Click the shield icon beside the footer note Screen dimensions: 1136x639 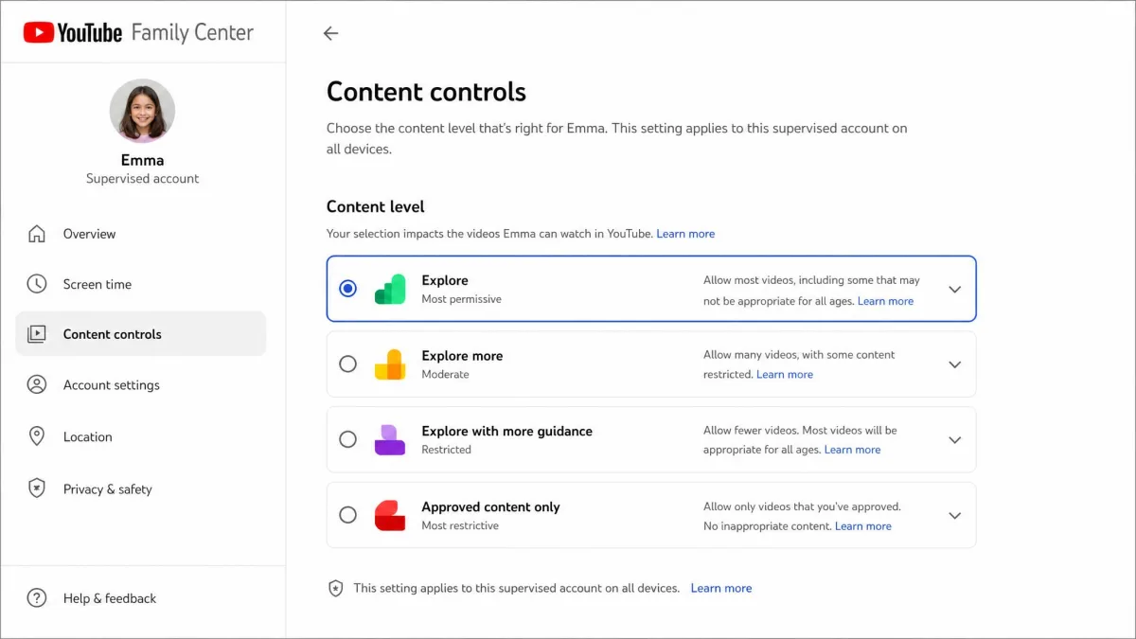pos(335,588)
